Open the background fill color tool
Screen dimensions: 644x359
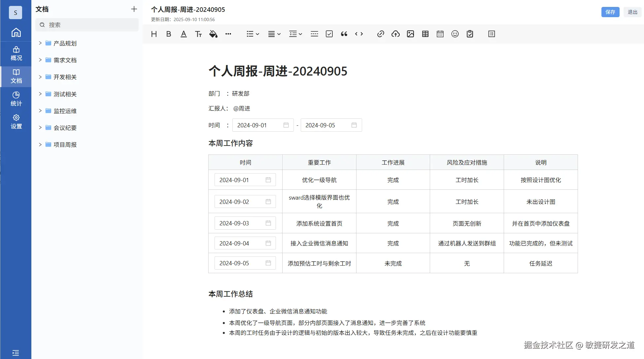tap(213, 34)
